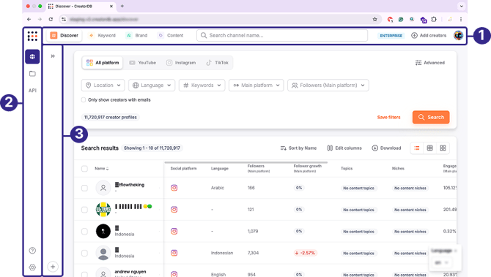Open a new browser tab
This screenshot has height=277, width=491.
click(122, 6)
